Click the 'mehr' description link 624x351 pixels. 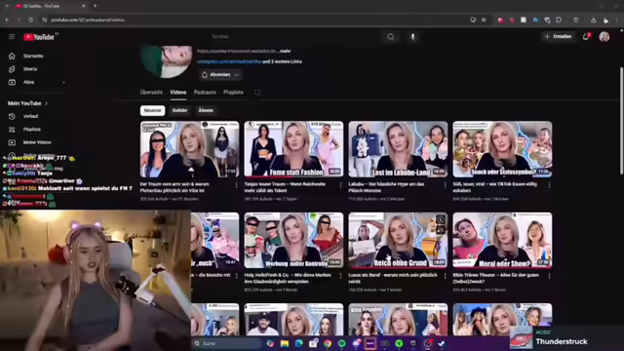(285, 51)
